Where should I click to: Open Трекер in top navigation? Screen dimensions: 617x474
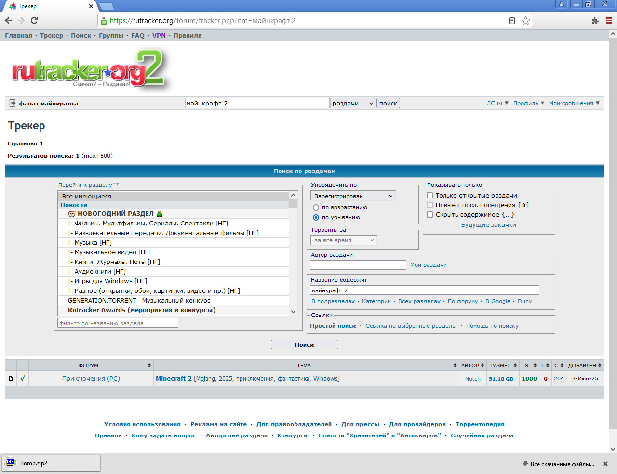[x=52, y=36]
